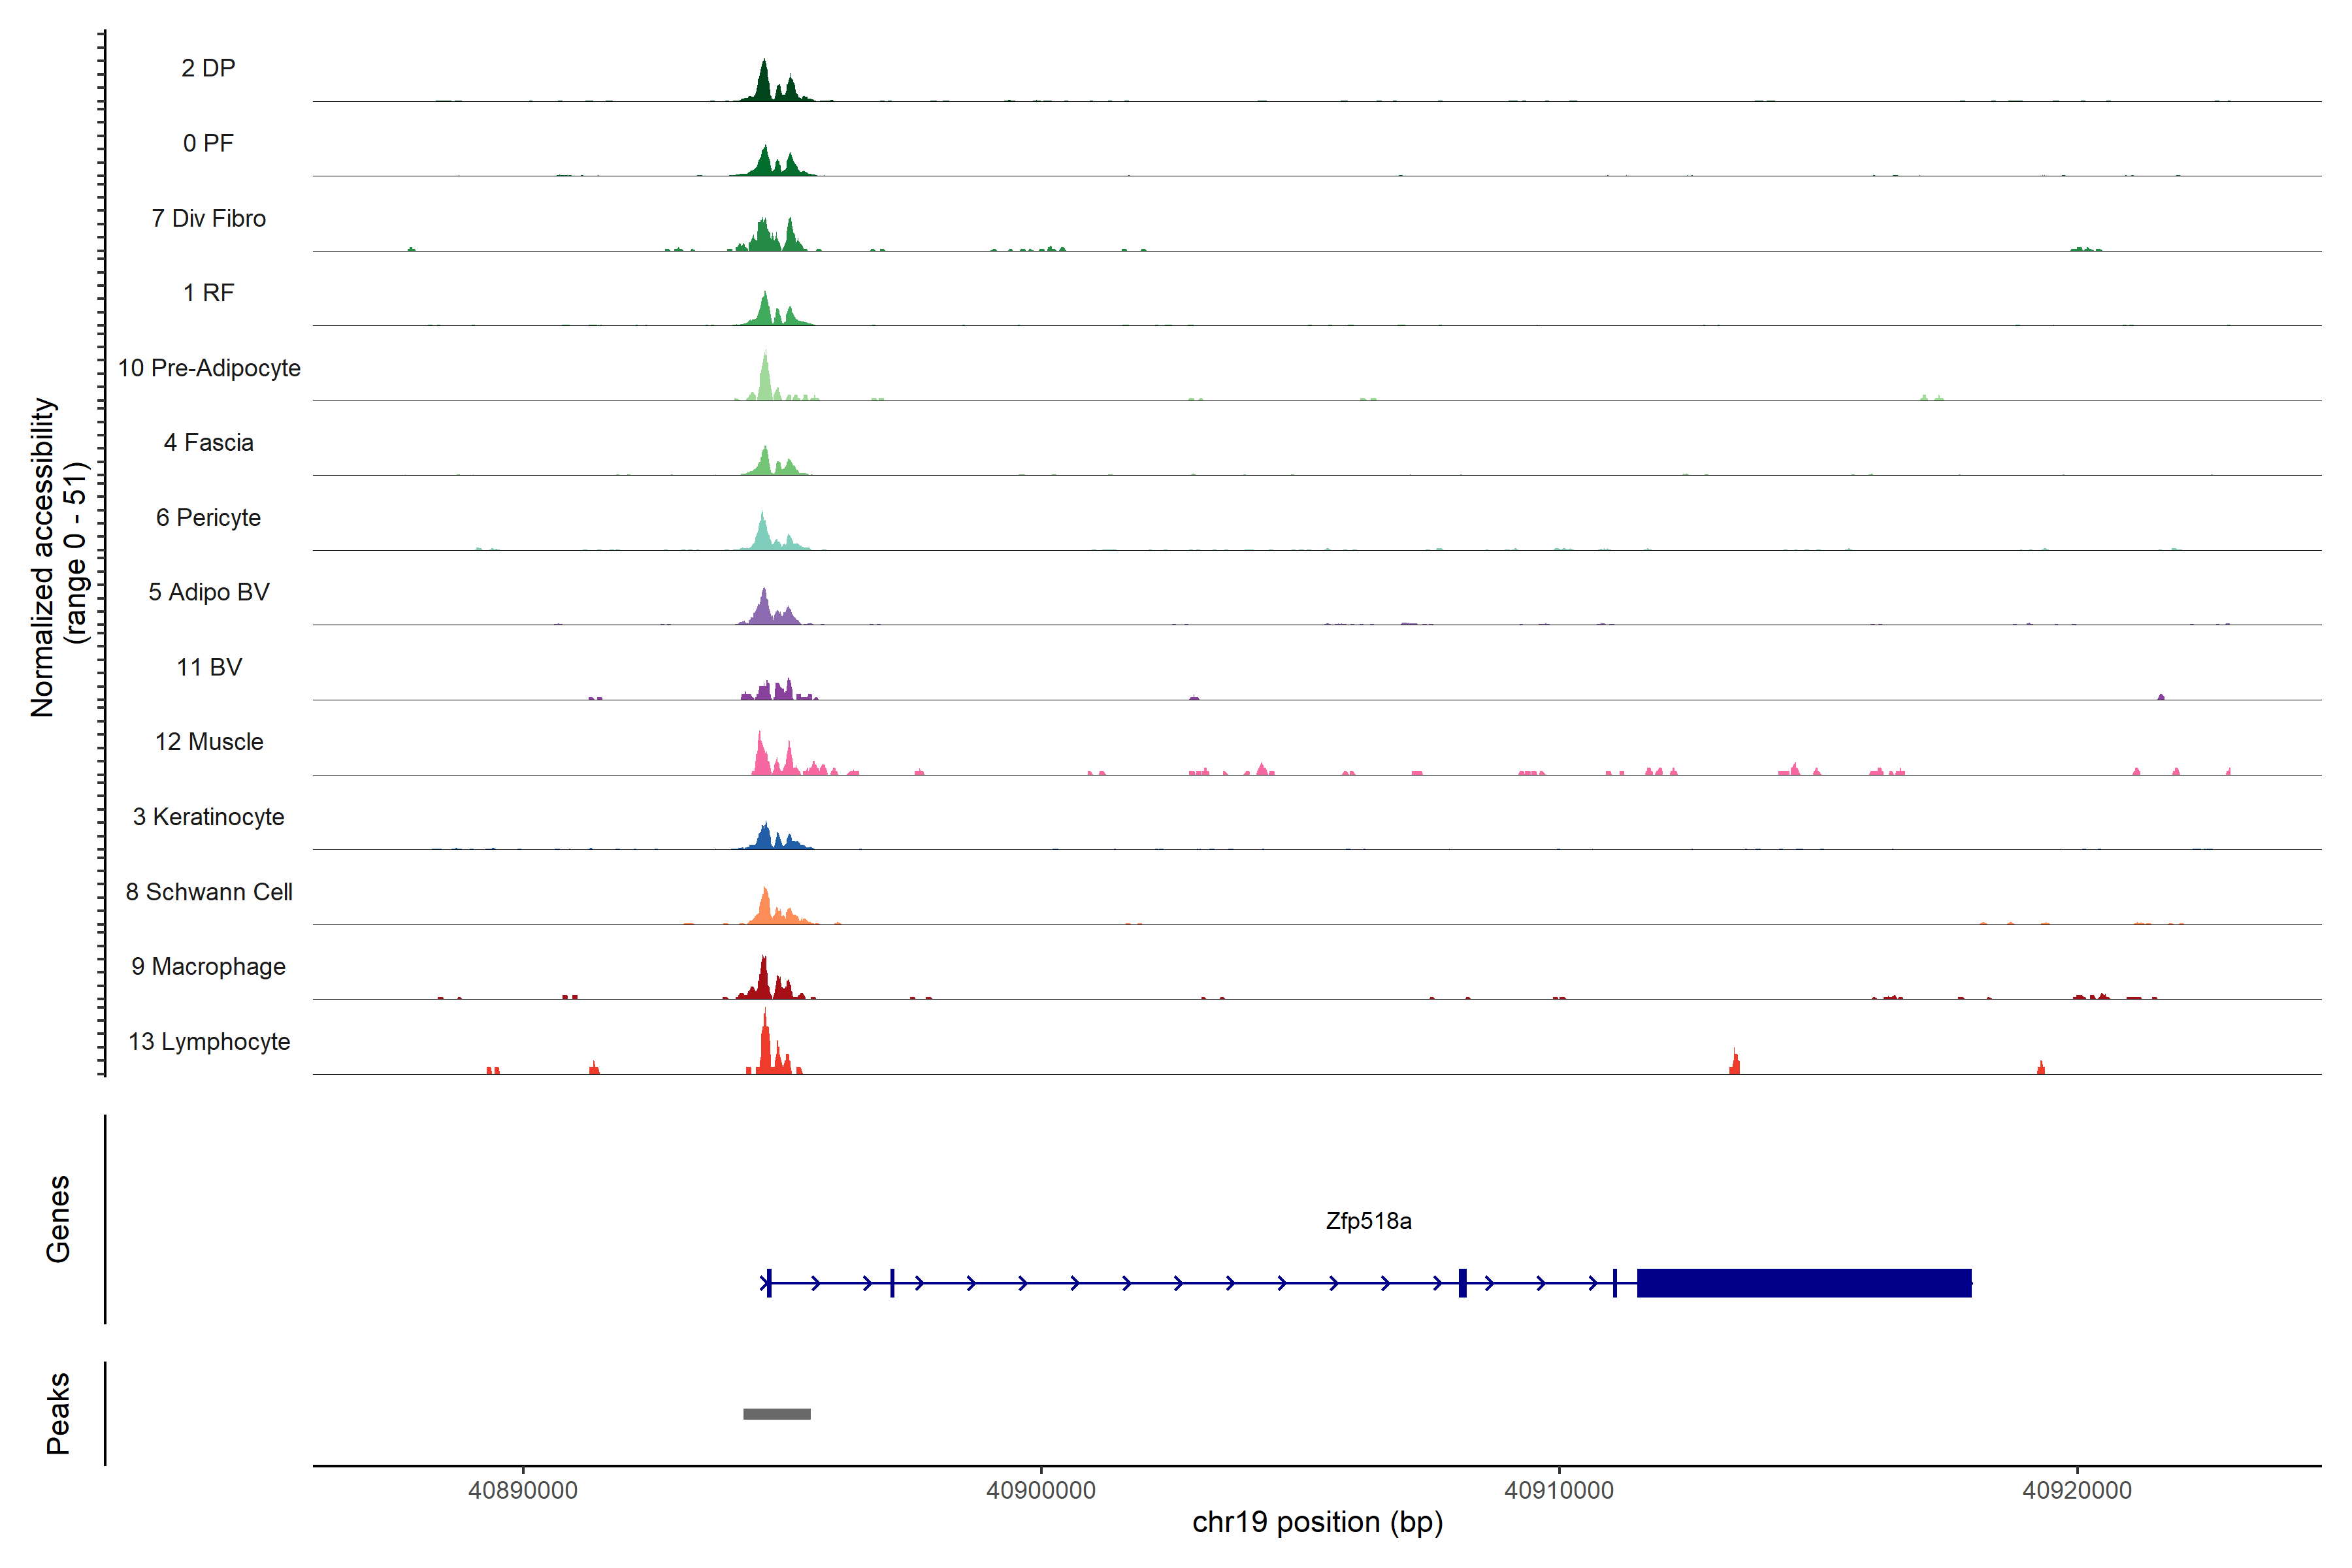The height and width of the screenshot is (1568, 2352).
Task: Click the chr19 position (bp) axis title
Action: click(1317, 1522)
